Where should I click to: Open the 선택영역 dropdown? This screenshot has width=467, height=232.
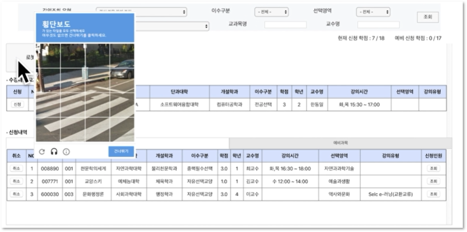[373, 12]
